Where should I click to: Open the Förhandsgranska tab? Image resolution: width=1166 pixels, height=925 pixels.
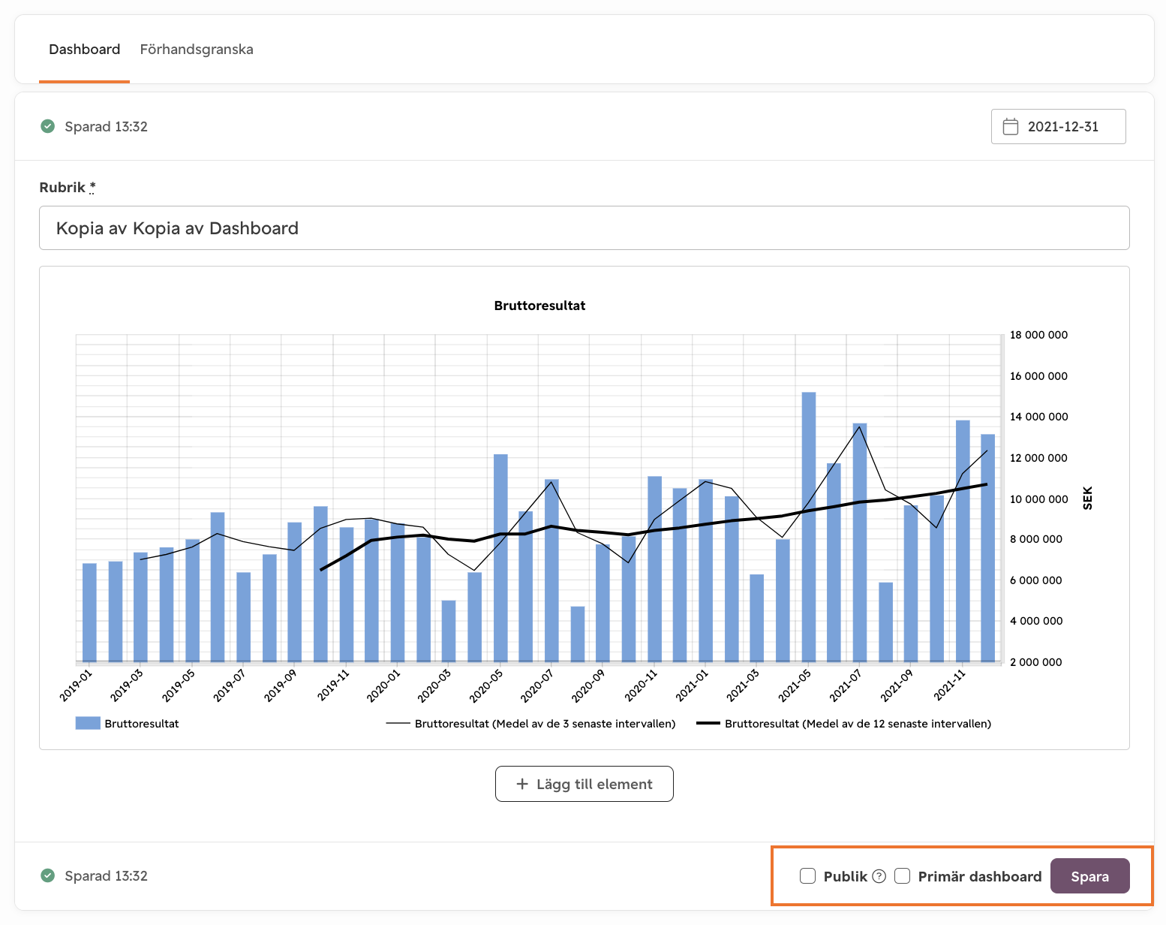click(x=197, y=50)
